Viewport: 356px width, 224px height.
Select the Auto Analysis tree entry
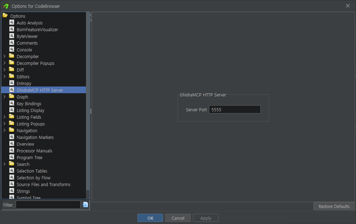[29, 23]
